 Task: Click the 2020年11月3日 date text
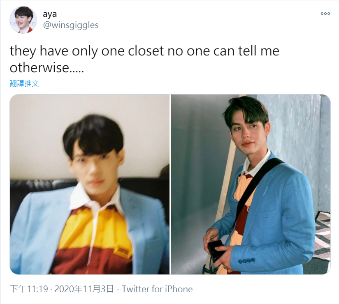pyautogui.click(x=84, y=289)
